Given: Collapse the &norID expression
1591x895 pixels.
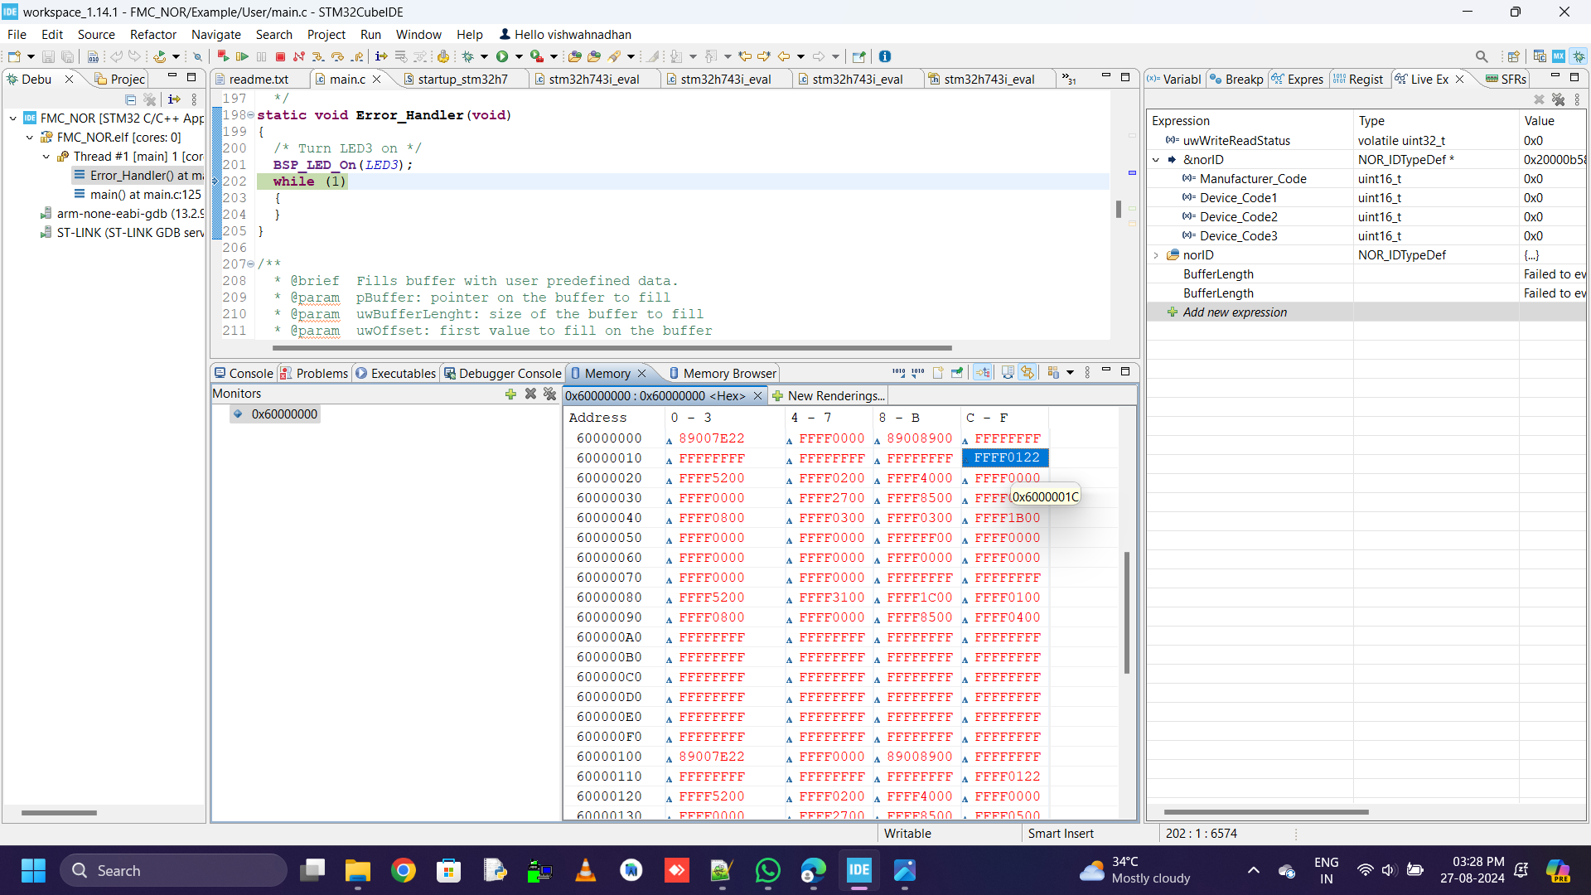Looking at the screenshot, I should [x=1157, y=159].
